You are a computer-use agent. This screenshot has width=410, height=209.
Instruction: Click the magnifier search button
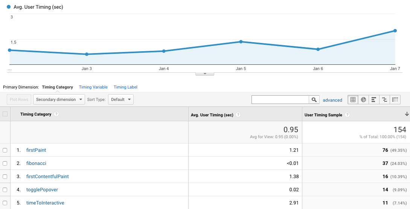tap(314, 100)
